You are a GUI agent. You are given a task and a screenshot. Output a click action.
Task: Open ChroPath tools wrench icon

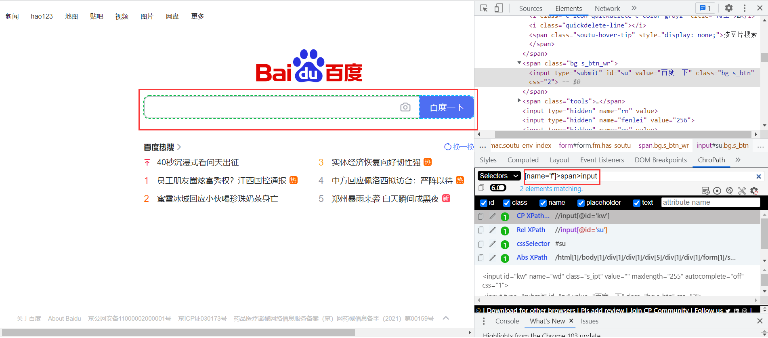(x=742, y=191)
